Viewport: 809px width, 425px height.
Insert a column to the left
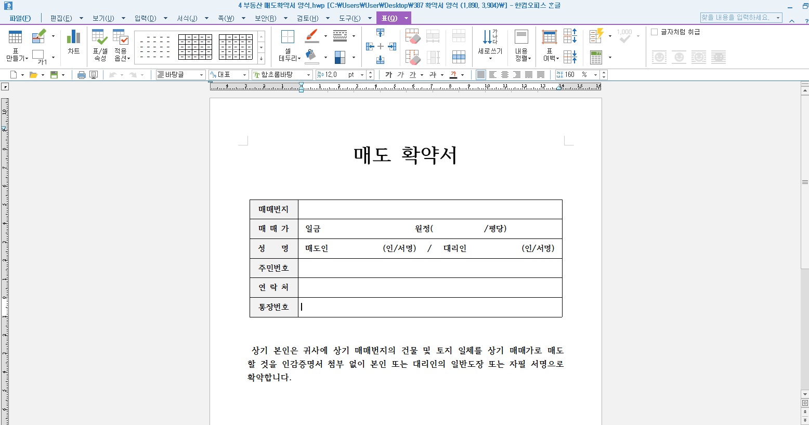[370, 46]
